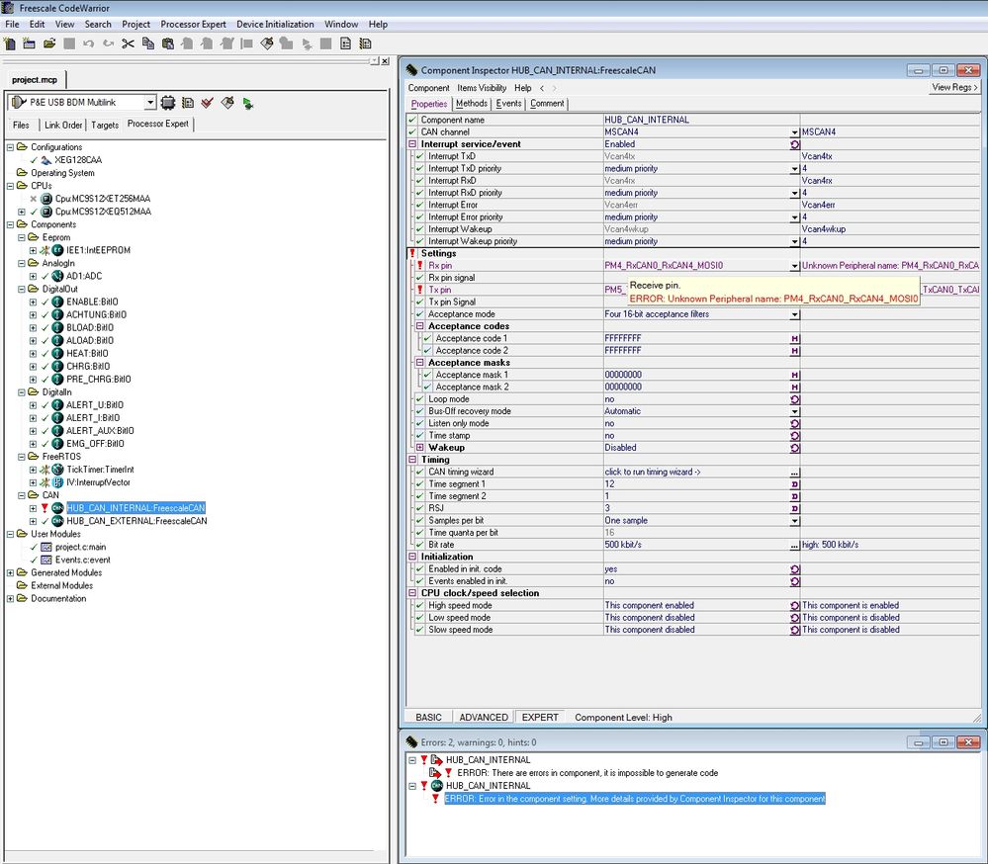The height and width of the screenshot is (864, 988).
Task: Click the toggle icon for Loop mode
Action: 794,399
